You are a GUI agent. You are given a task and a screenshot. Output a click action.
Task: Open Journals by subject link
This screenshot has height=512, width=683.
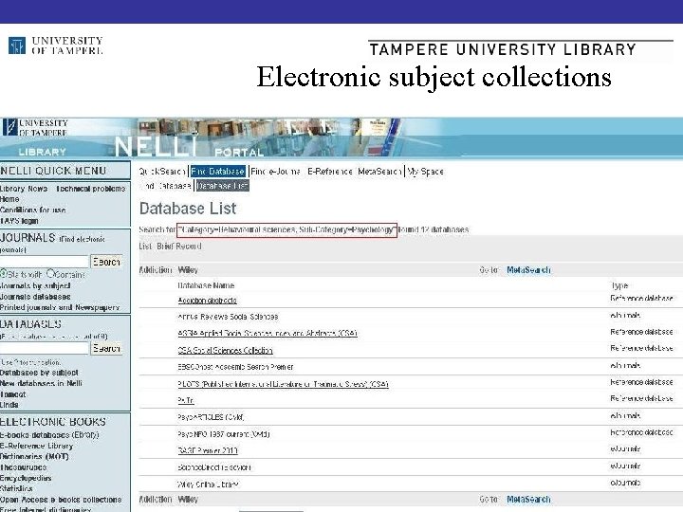pyautogui.click(x=35, y=285)
